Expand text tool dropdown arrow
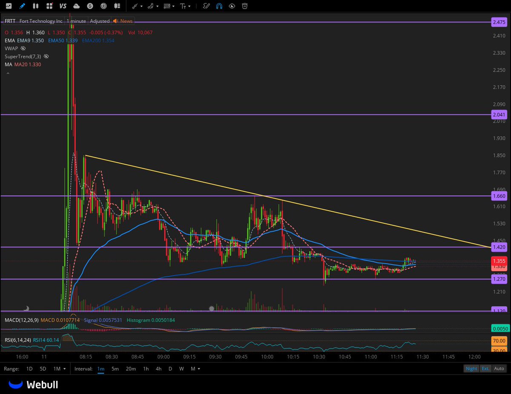Viewport: 511px width, 394px height. tap(189, 6)
